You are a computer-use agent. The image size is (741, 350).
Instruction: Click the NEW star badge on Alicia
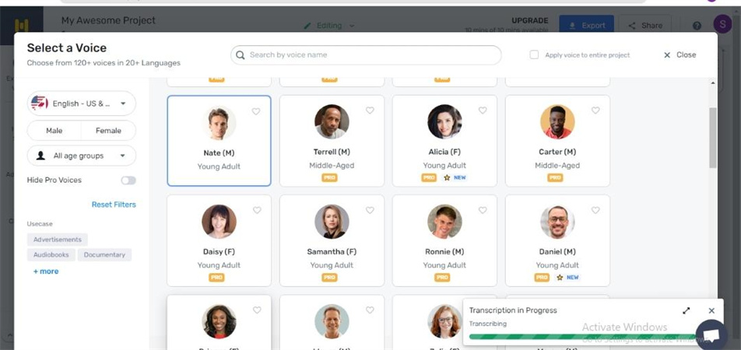pos(455,177)
